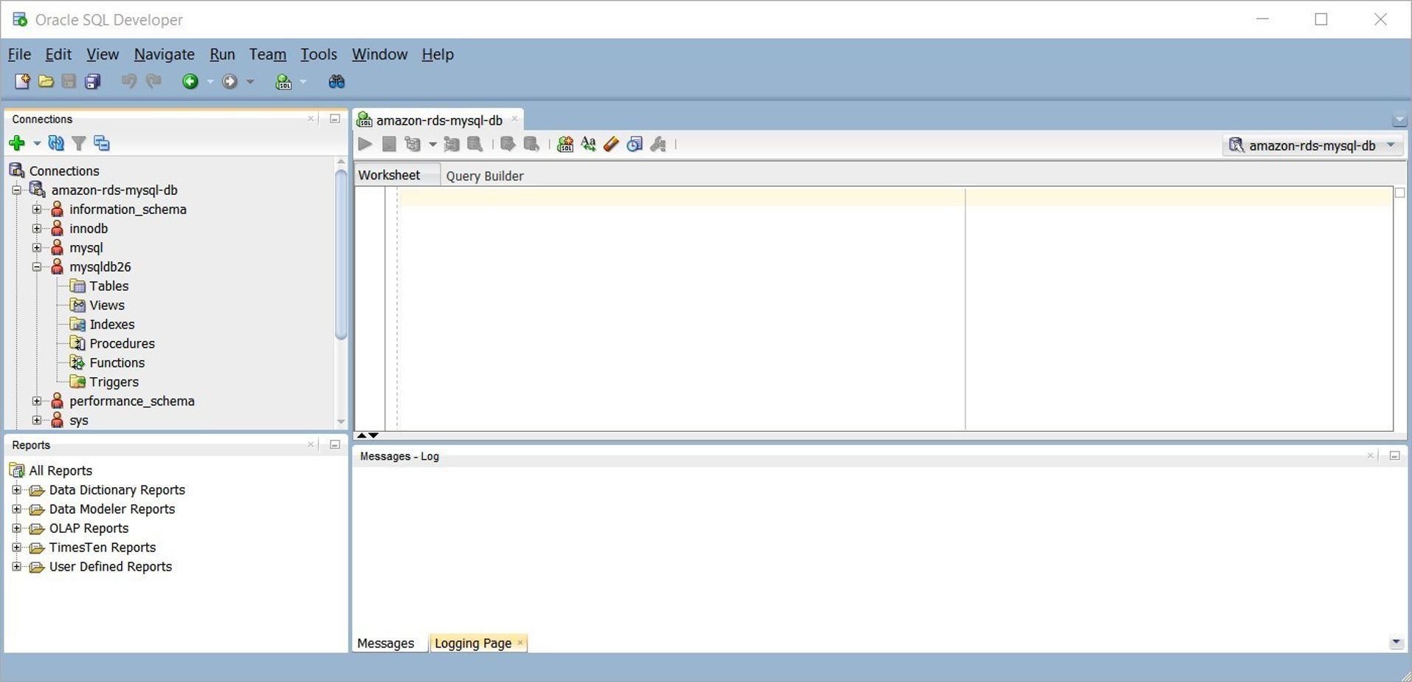Click the green Back navigation arrow
The width and height of the screenshot is (1412, 682).
click(190, 81)
